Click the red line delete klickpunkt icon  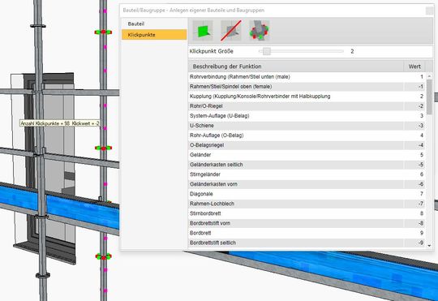click(x=231, y=31)
